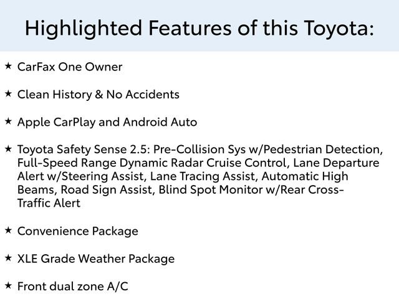Click the star beside Clean History
Screen dimensions: 399x299
[x=8, y=93]
